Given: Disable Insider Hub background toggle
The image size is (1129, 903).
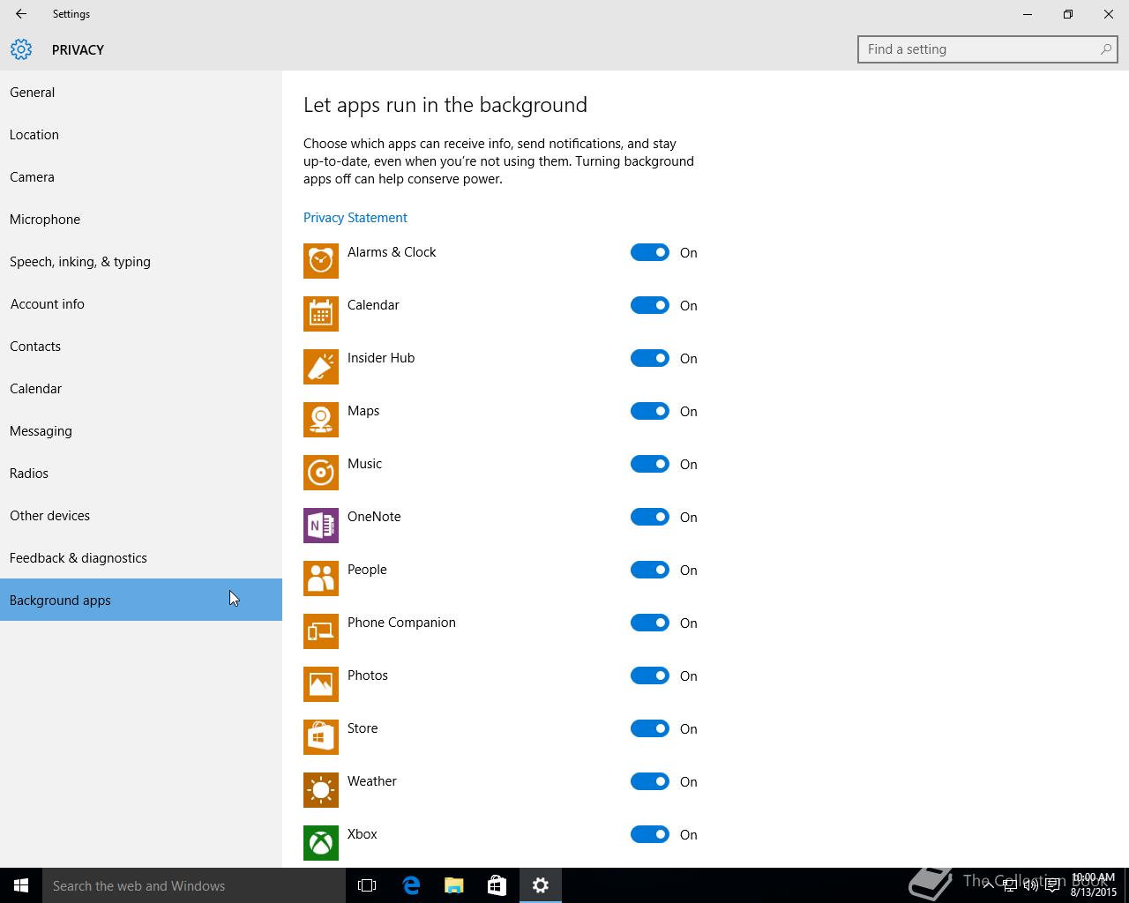Looking at the screenshot, I should (650, 358).
